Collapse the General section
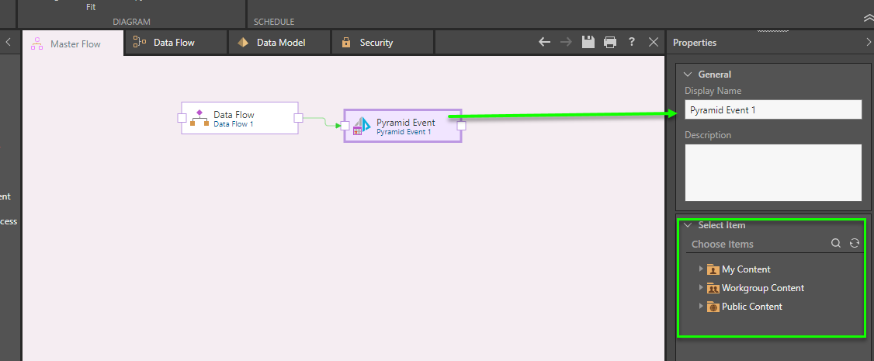 pyautogui.click(x=687, y=75)
